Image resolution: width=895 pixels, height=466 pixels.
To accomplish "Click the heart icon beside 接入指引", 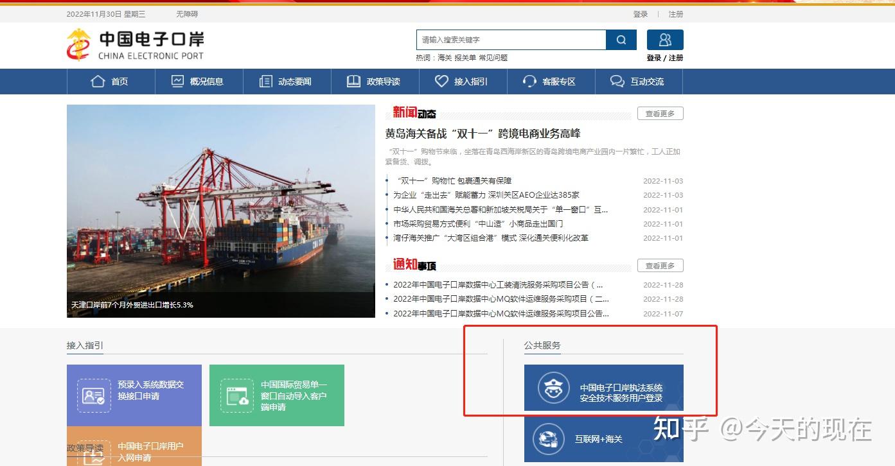I will pyautogui.click(x=441, y=82).
